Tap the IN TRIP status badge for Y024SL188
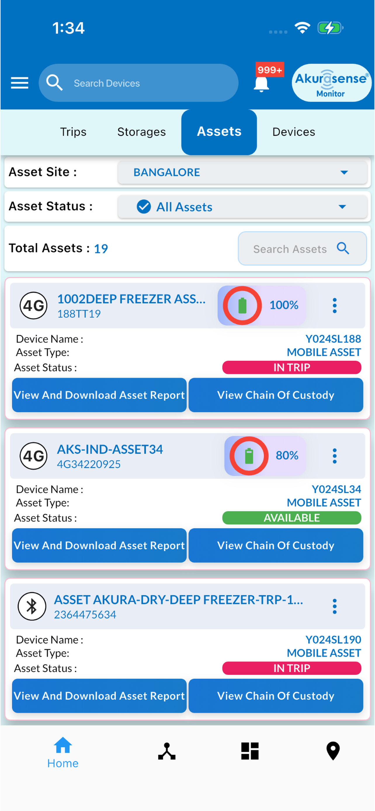 coord(291,368)
